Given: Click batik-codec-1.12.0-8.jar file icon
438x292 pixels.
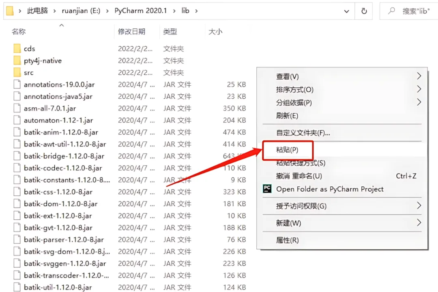Looking at the screenshot, I should tap(17, 168).
